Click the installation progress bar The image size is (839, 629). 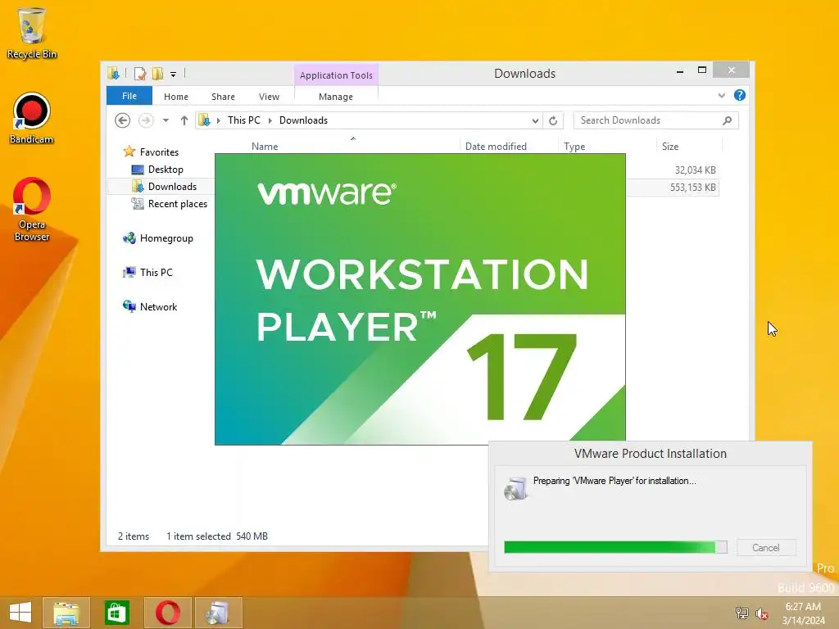[615, 546]
